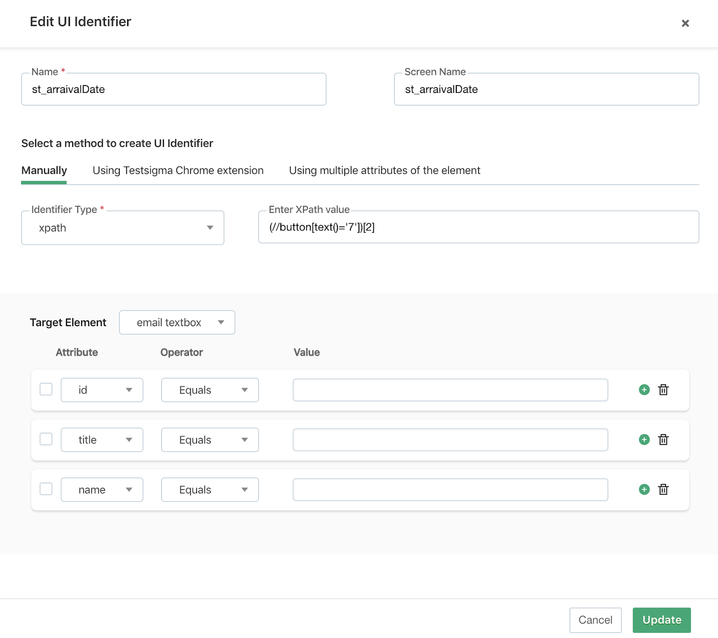Click the green add icon in title row

pos(644,439)
